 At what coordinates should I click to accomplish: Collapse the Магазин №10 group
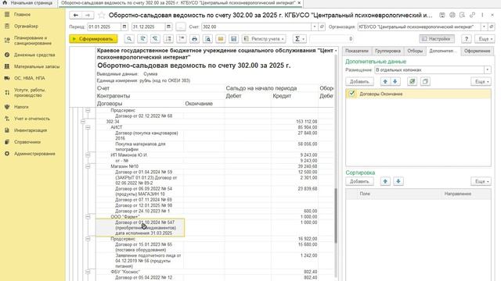click(x=88, y=166)
